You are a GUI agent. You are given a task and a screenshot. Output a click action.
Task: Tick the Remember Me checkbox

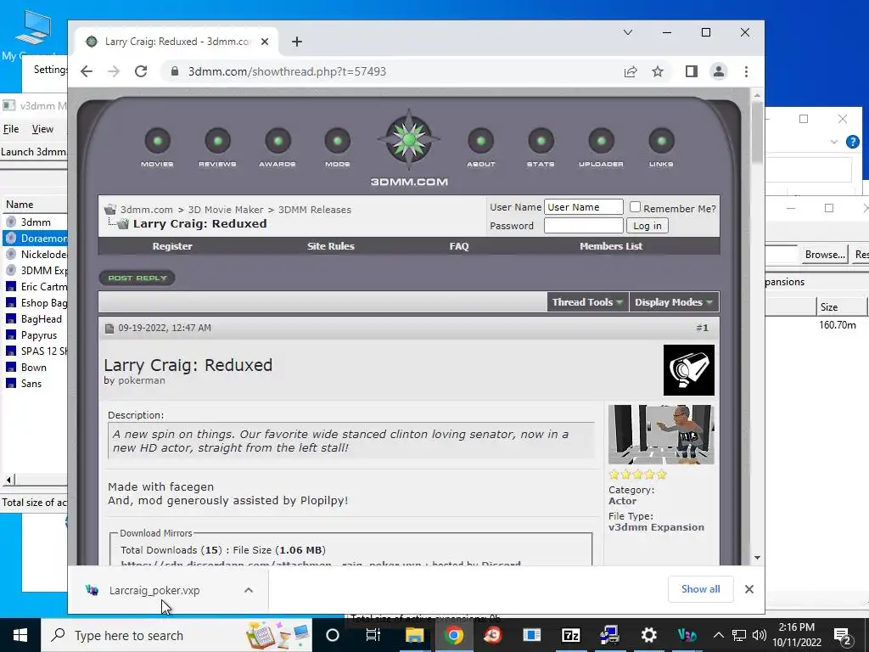635,207
